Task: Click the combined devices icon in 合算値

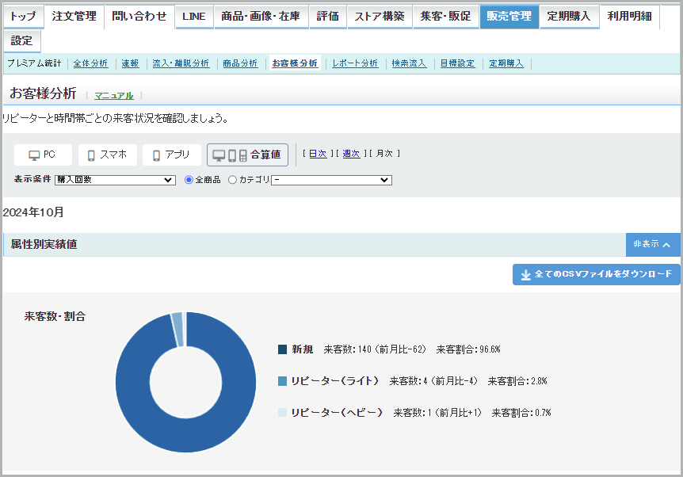Action: click(x=230, y=155)
